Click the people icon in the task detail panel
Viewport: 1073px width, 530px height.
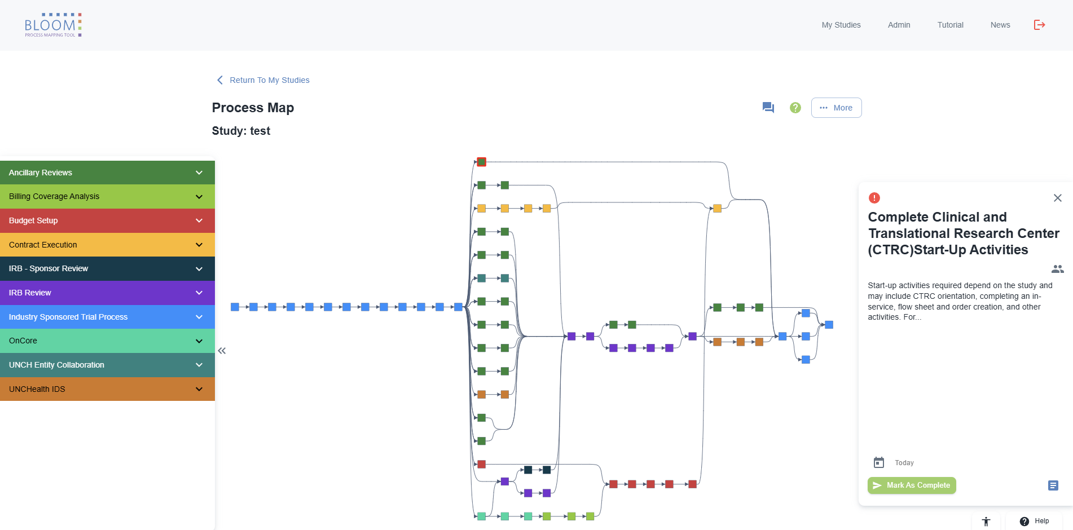click(x=1057, y=269)
